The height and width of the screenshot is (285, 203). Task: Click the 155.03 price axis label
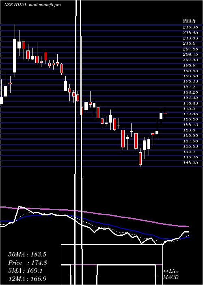click(x=190, y=146)
